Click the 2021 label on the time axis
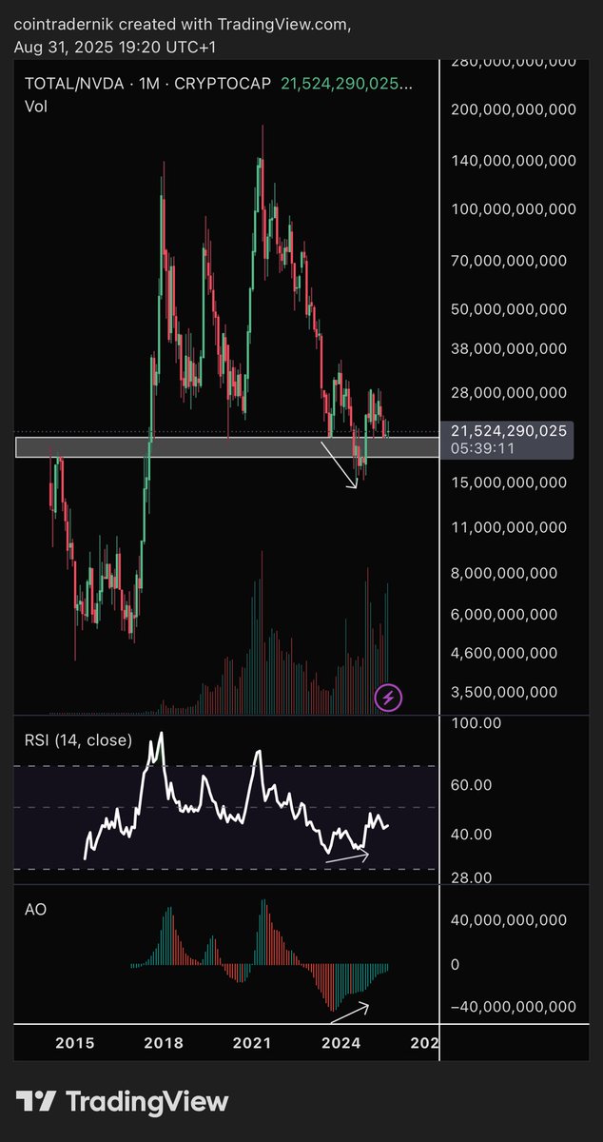603x1142 pixels. [253, 1042]
